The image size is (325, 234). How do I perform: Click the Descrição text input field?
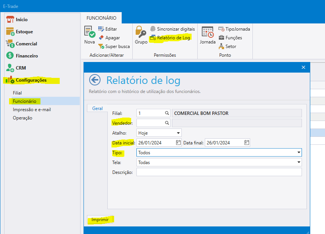219,172
